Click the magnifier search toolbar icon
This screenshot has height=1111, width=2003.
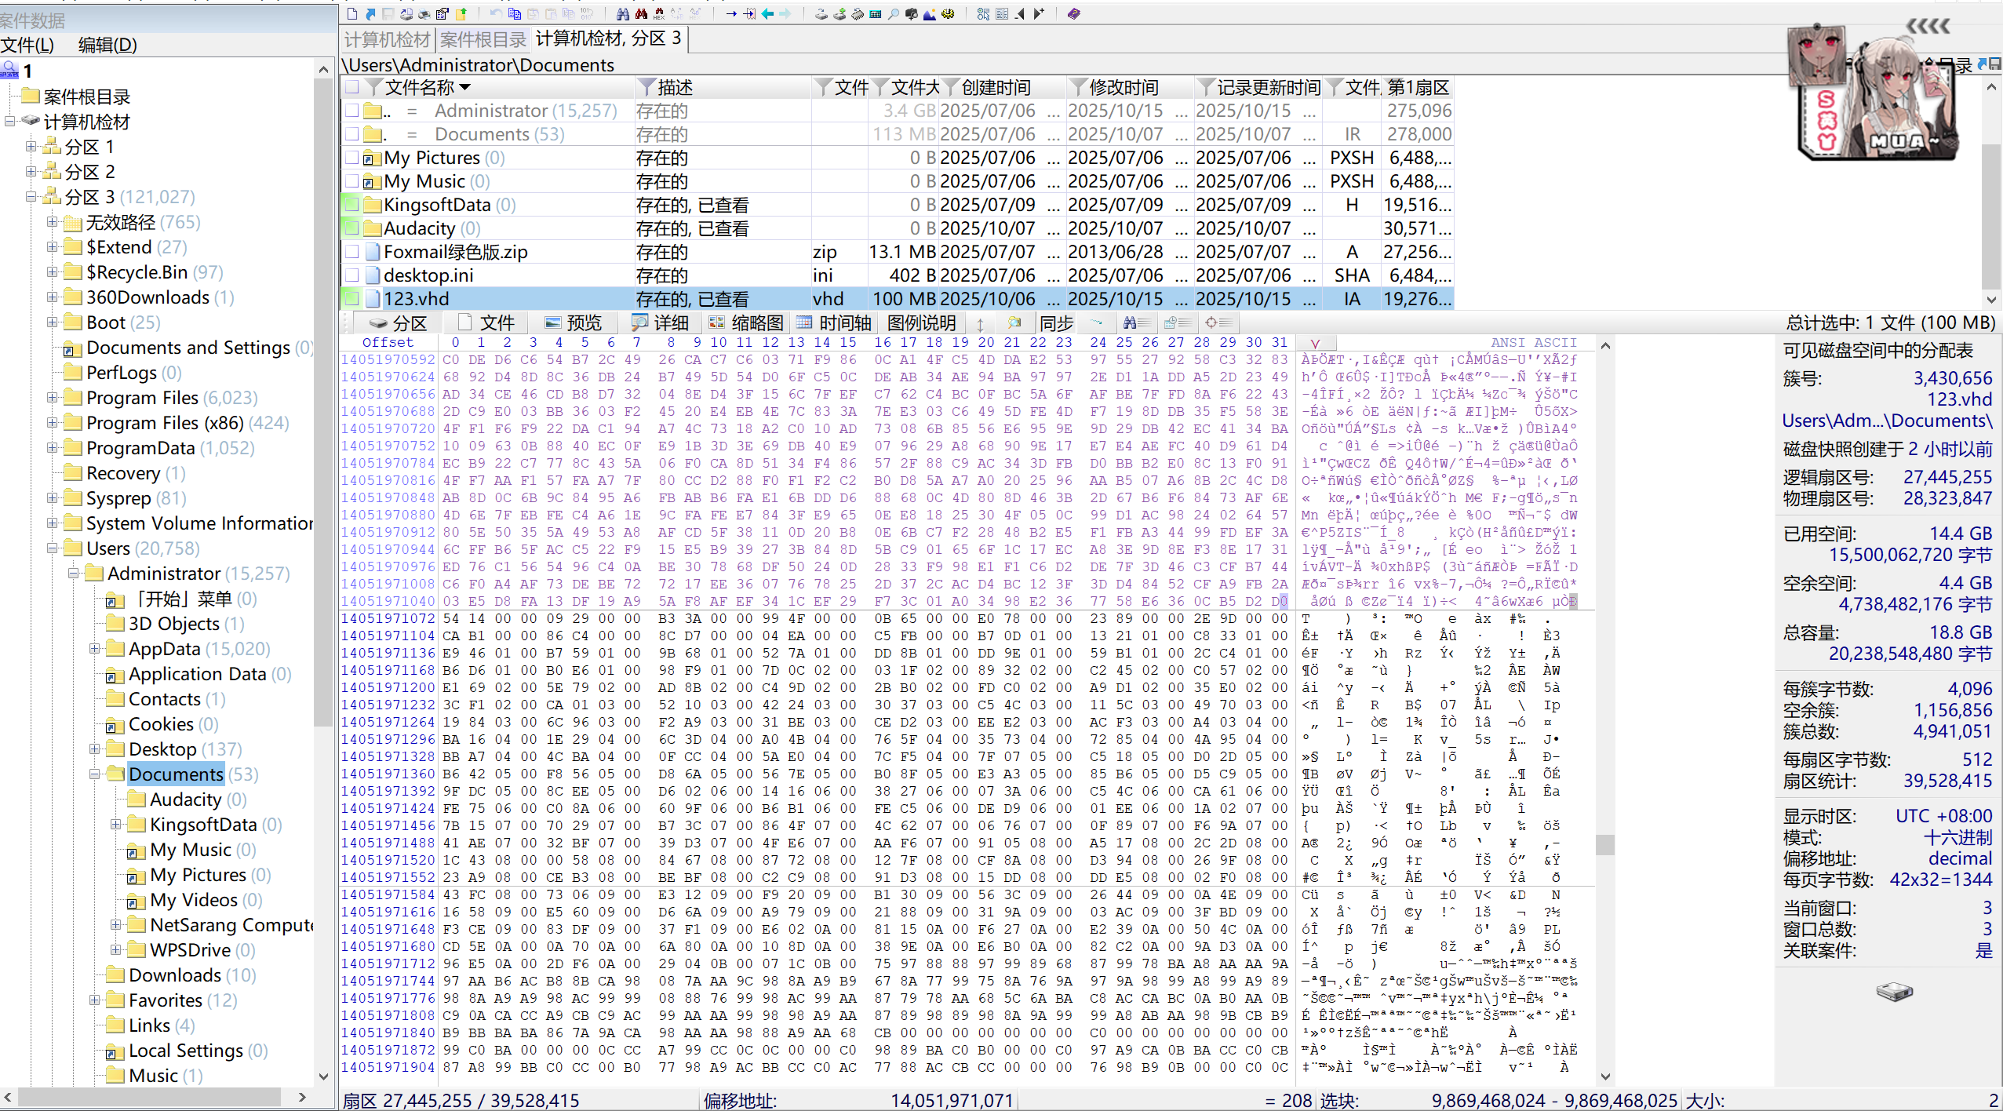click(894, 14)
